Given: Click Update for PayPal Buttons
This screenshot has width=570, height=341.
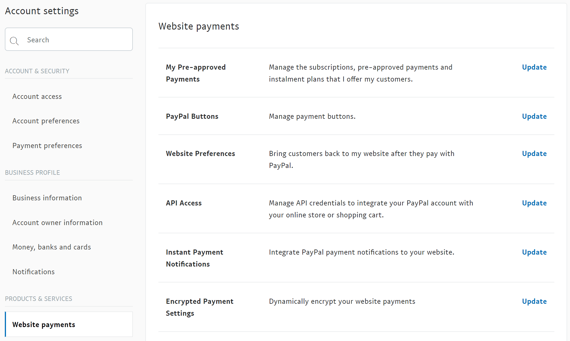Looking at the screenshot, I should click(x=534, y=117).
